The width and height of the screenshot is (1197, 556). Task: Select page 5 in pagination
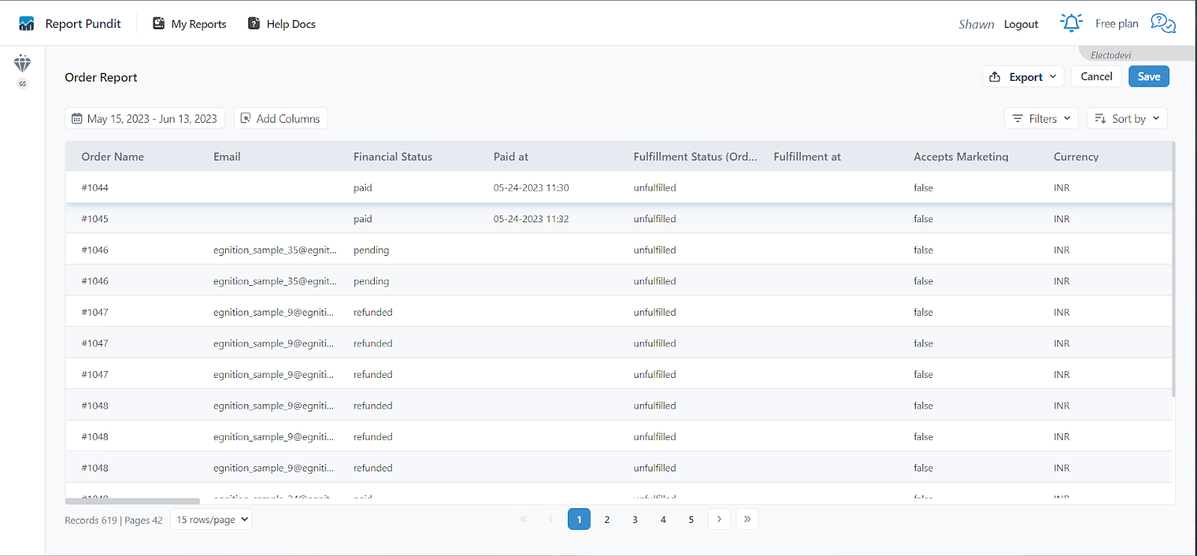tap(691, 519)
